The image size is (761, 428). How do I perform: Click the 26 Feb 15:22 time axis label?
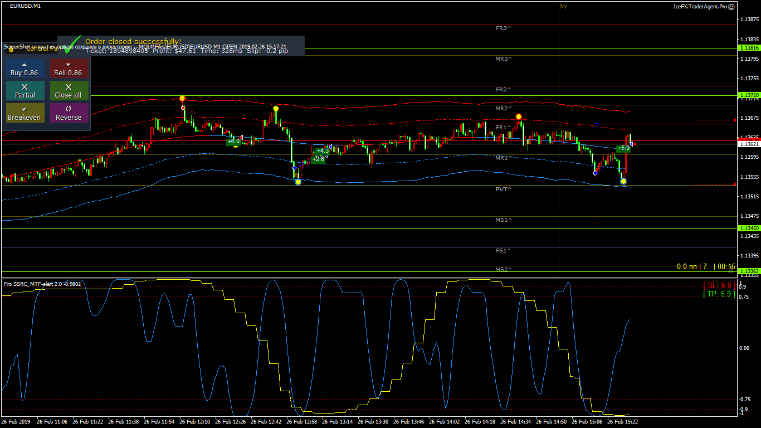click(x=622, y=422)
